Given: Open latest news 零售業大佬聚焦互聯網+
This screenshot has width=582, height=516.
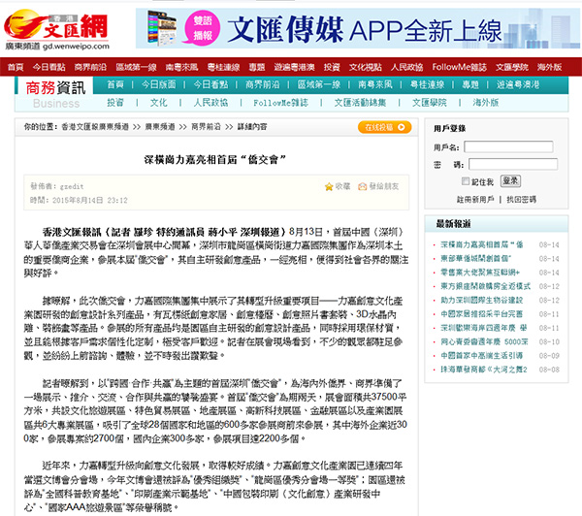Looking at the screenshot, I should 480,273.
